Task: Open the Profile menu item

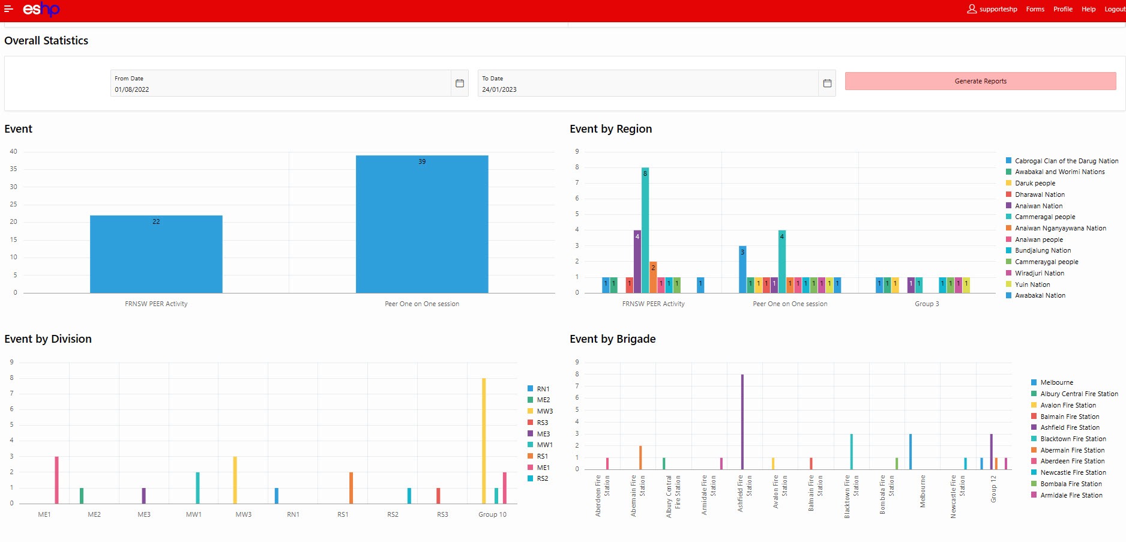Action: point(1062,9)
